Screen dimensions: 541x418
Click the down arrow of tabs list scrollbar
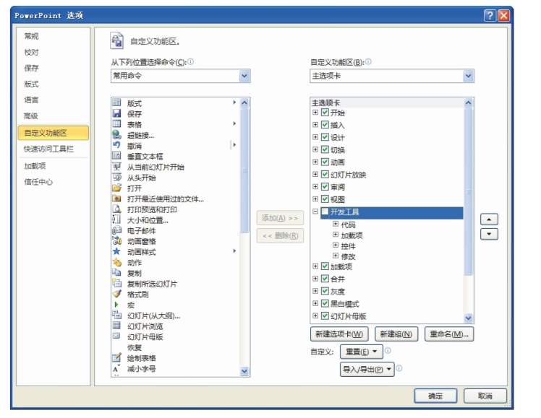[x=468, y=318]
